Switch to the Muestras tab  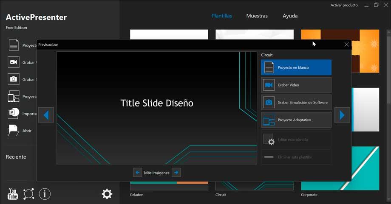point(257,16)
